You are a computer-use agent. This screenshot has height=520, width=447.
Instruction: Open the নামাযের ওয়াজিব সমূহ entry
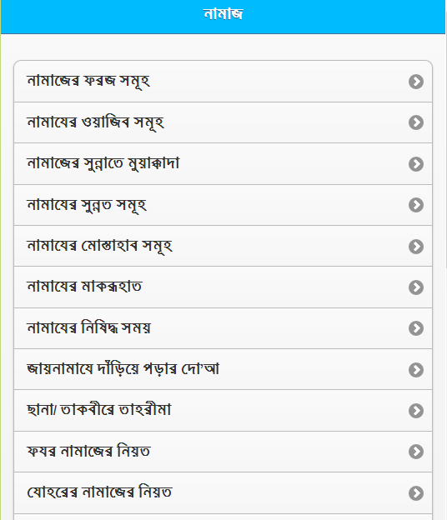[x=223, y=122]
